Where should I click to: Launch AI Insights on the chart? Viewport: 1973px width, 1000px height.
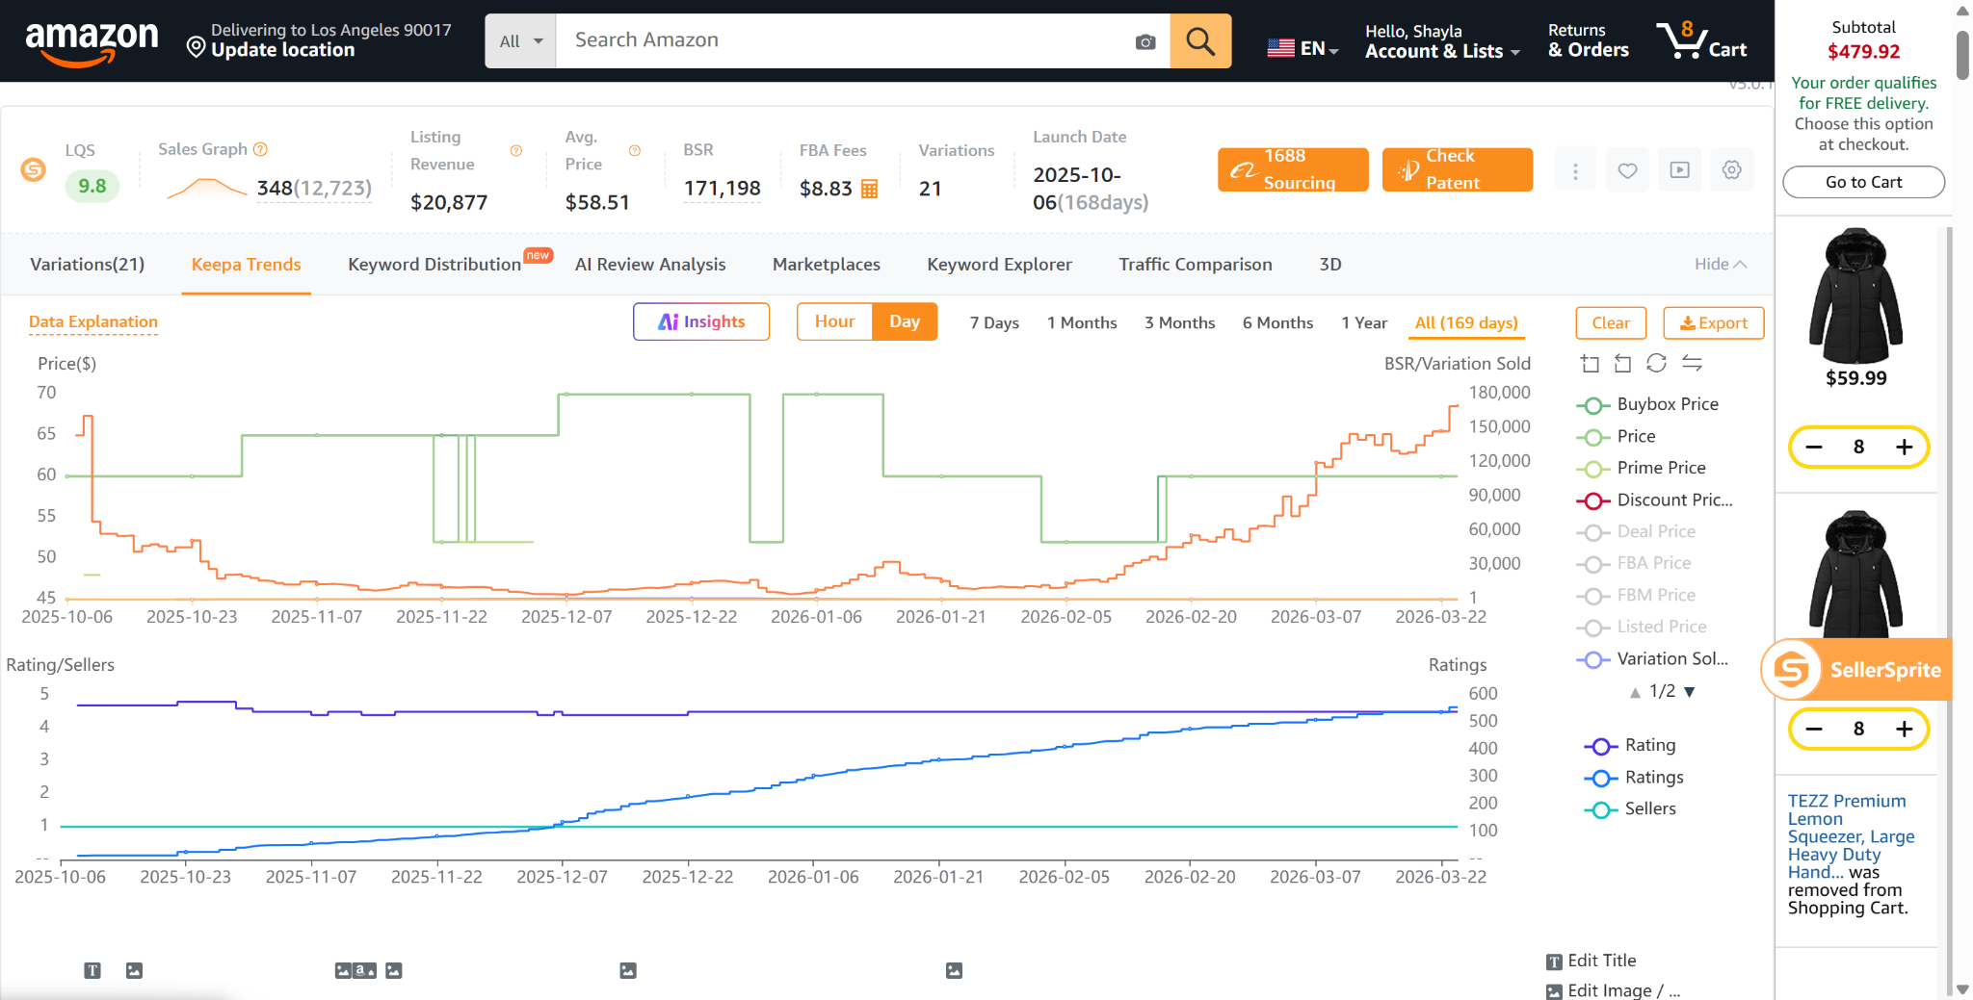click(x=700, y=321)
